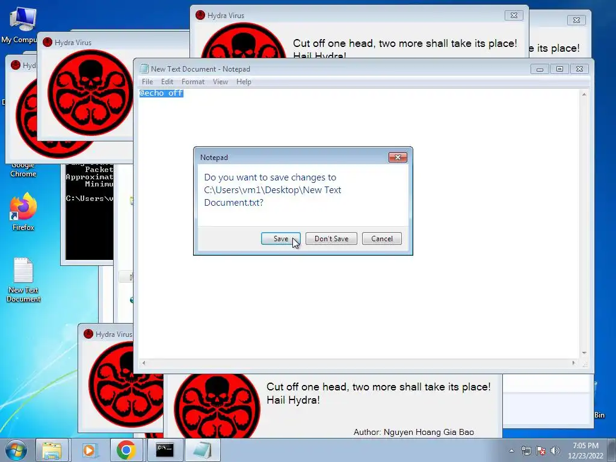The width and height of the screenshot is (616, 462).
Task: Click the bottom-left Hydra Virus title bar
Action: (x=106, y=334)
